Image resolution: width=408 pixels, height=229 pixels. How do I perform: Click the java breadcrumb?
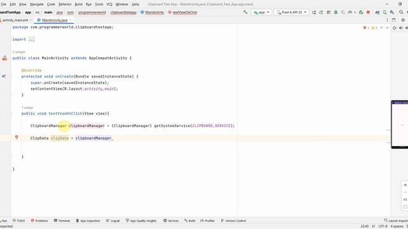59,12
